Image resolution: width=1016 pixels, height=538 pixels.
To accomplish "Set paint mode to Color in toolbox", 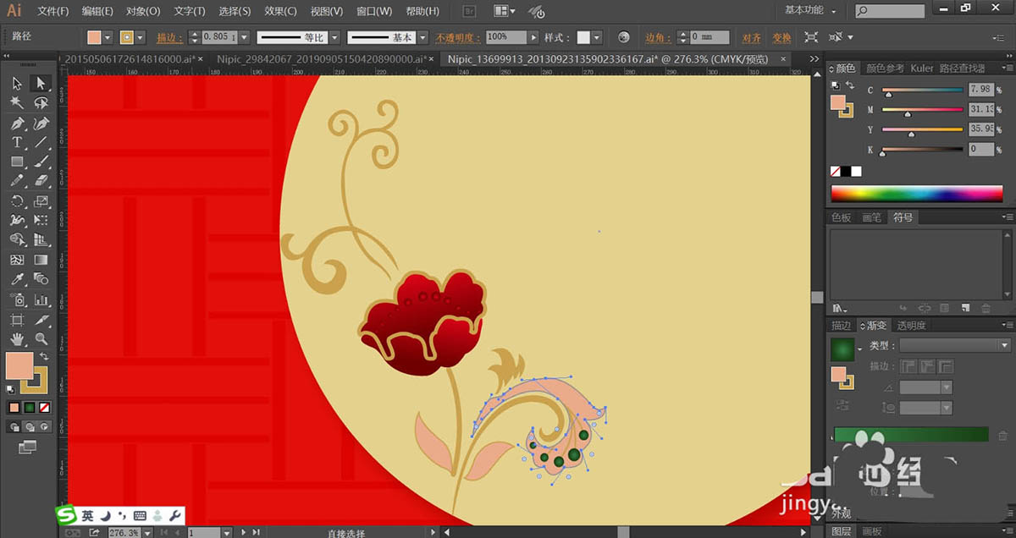I will coord(14,407).
